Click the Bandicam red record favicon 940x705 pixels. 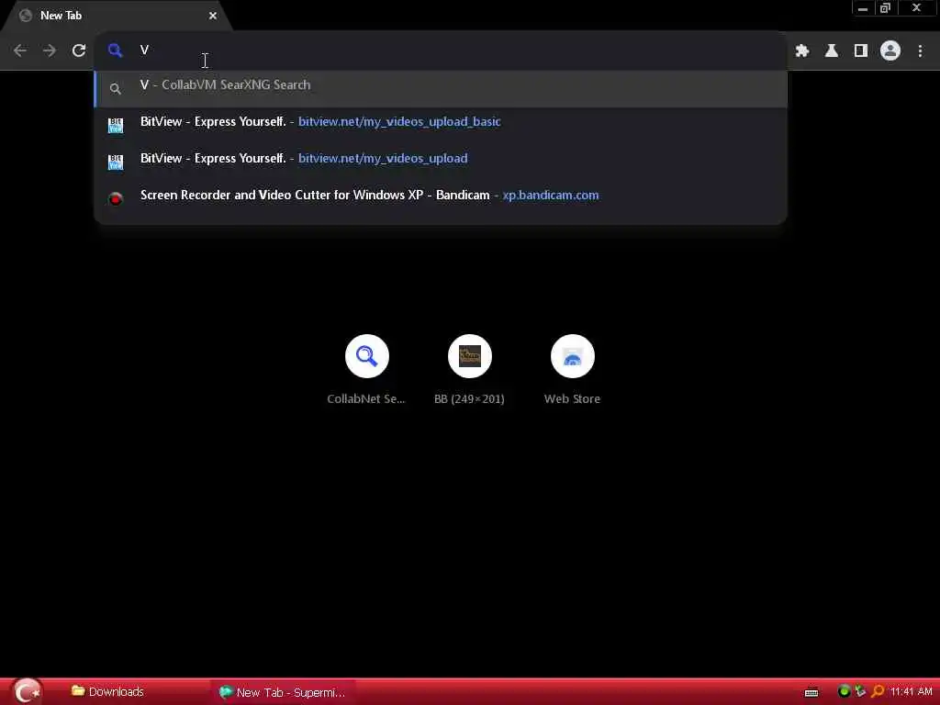tap(116, 198)
